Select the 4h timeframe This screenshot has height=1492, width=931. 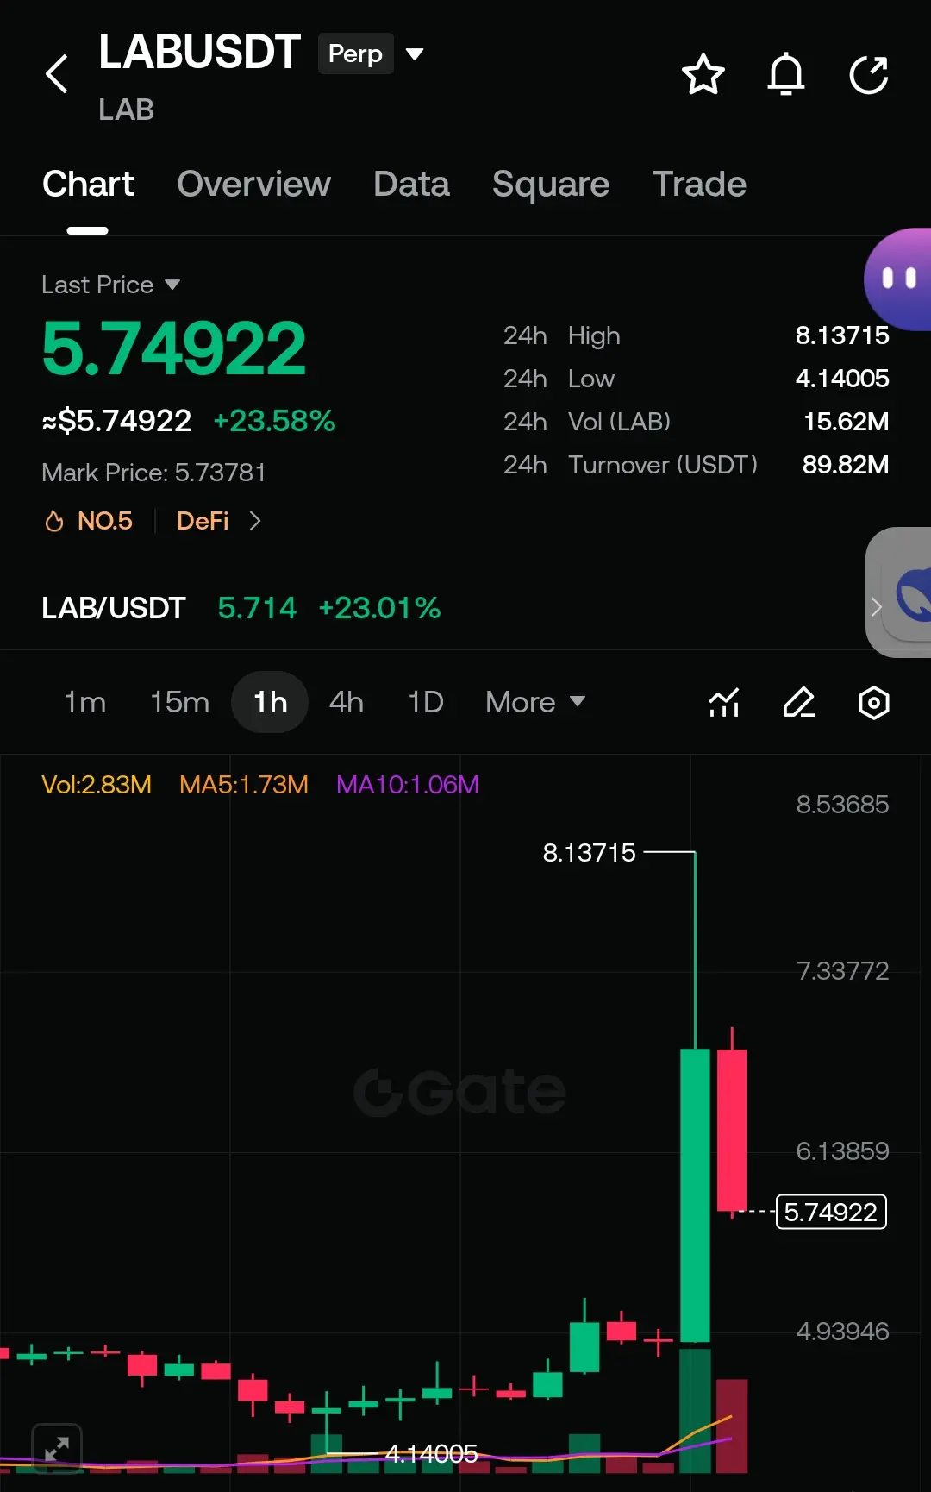[347, 702]
